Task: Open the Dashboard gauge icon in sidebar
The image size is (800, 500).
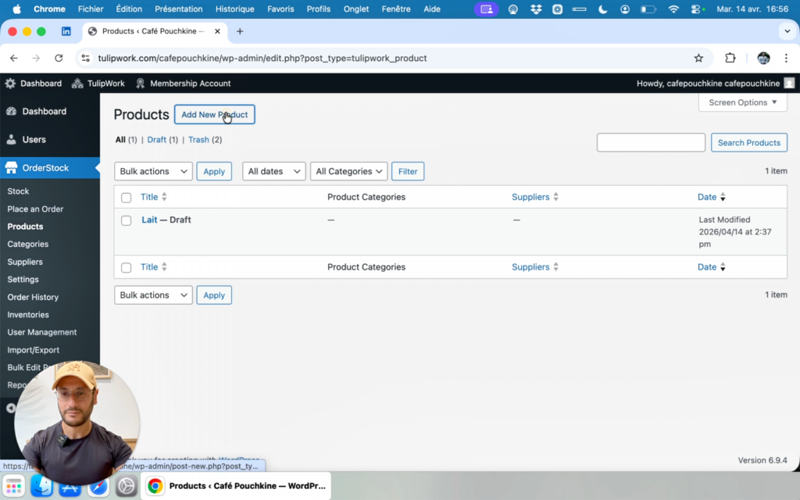Action: [11, 111]
